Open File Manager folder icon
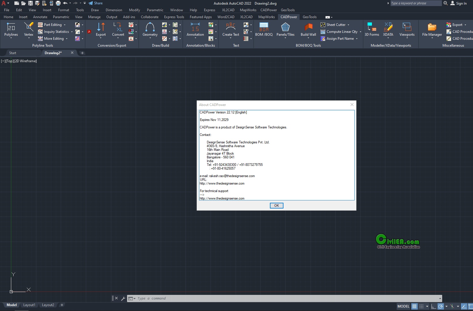The width and height of the screenshot is (473, 311). click(x=432, y=27)
